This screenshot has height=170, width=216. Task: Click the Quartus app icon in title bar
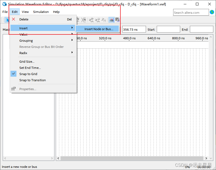click(4, 4)
